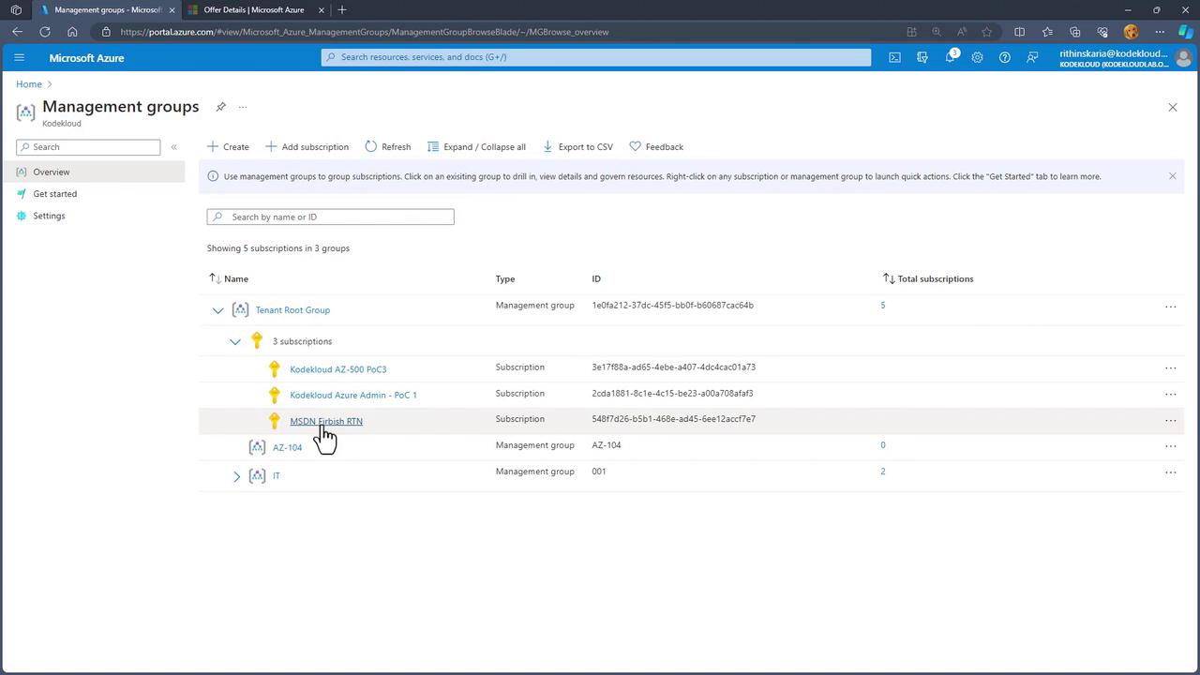This screenshot has height=675, width=1200.
Task: Dismiss the information banner
Action: tap(1172, 176)
